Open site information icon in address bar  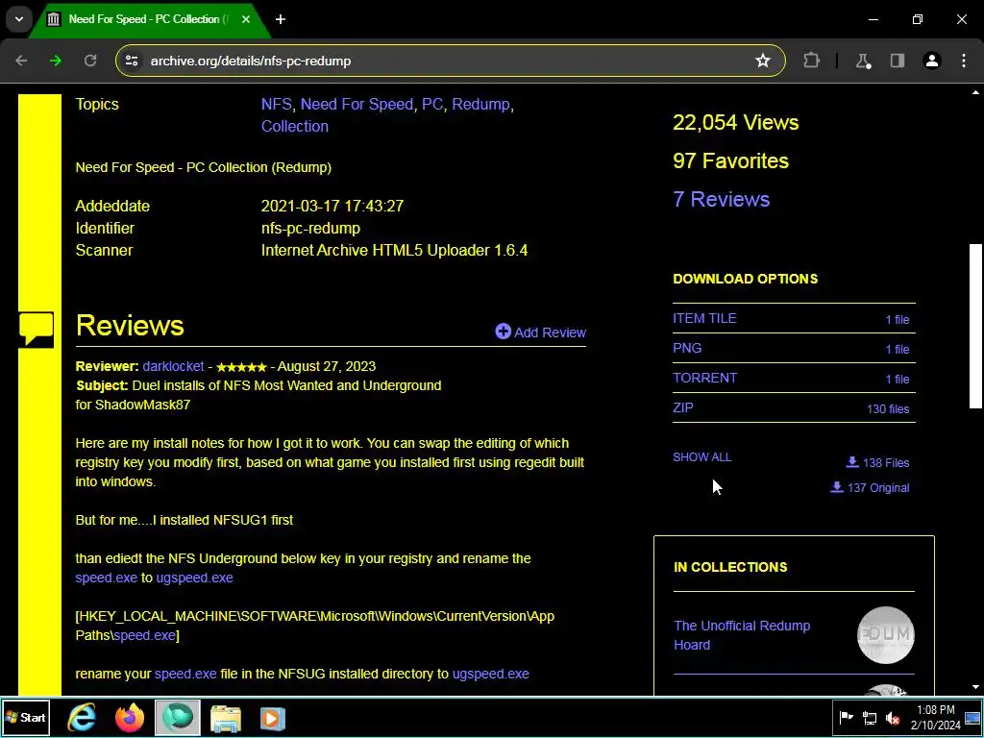(x=132, y=61)
